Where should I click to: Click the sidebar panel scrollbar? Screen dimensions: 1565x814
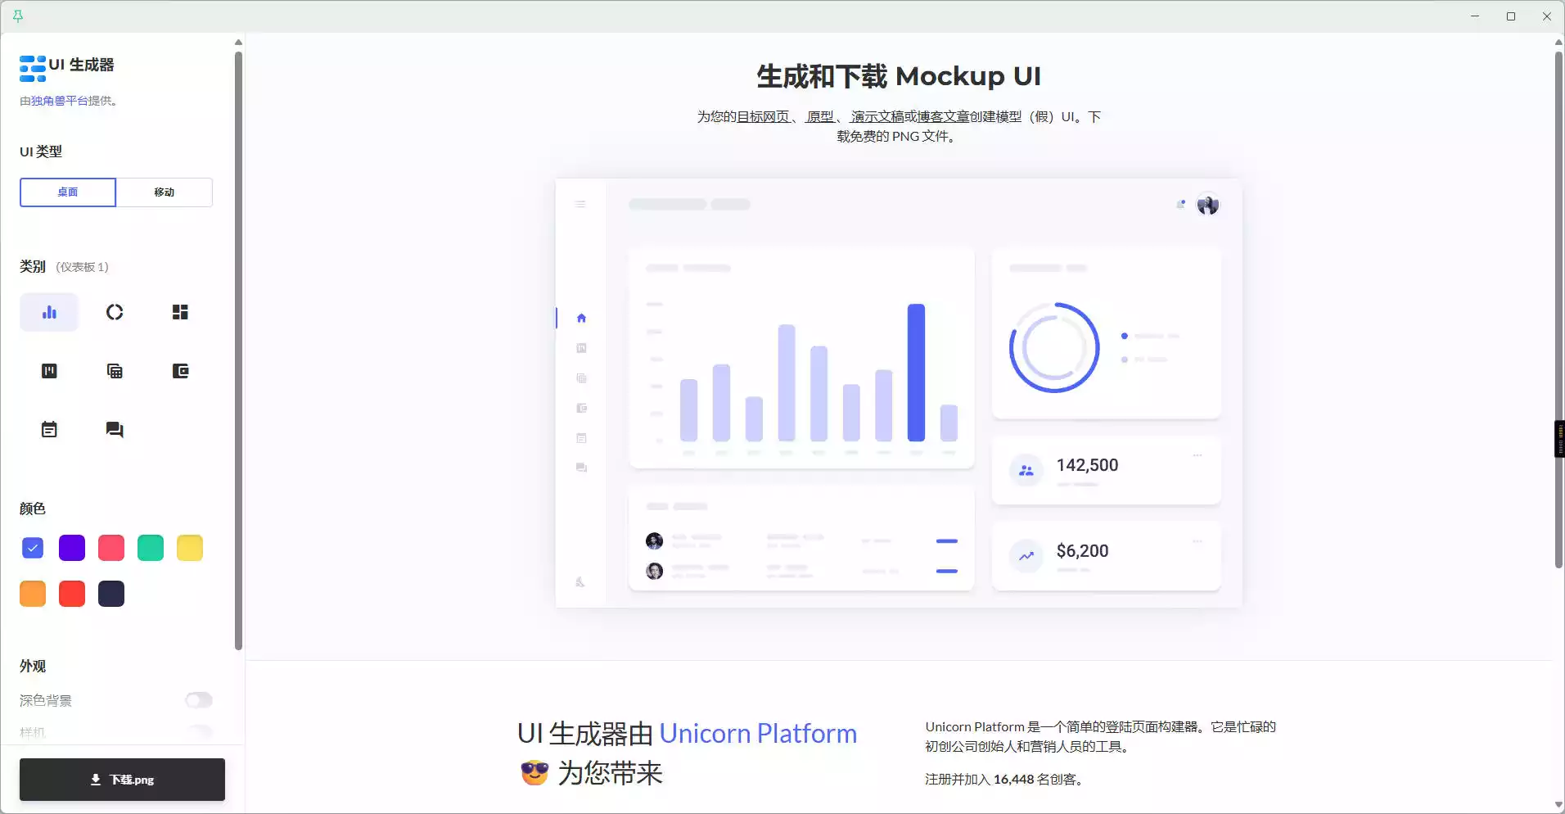(238, 350)
